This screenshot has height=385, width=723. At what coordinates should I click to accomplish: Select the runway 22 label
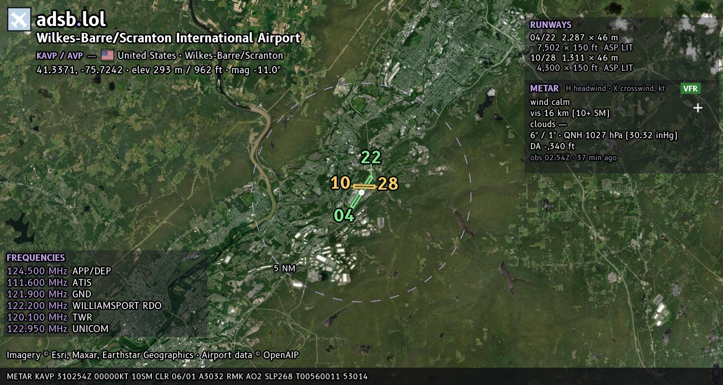[x=371, y=157]
